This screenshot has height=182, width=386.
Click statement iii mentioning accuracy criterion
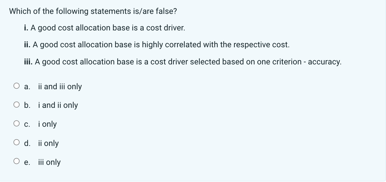pos(183,62)
